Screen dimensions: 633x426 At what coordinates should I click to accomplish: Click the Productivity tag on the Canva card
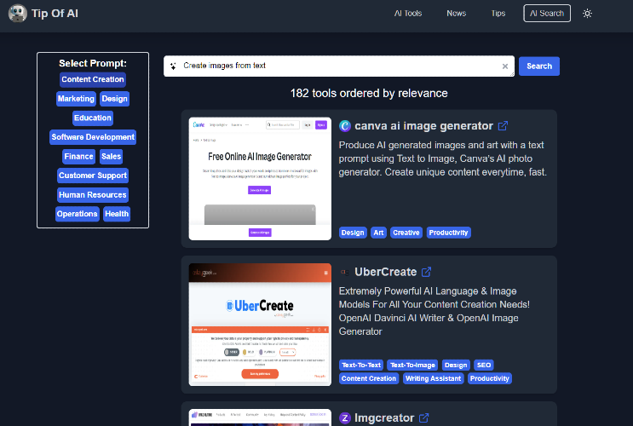pyautogui.click(x=448, y=233)
